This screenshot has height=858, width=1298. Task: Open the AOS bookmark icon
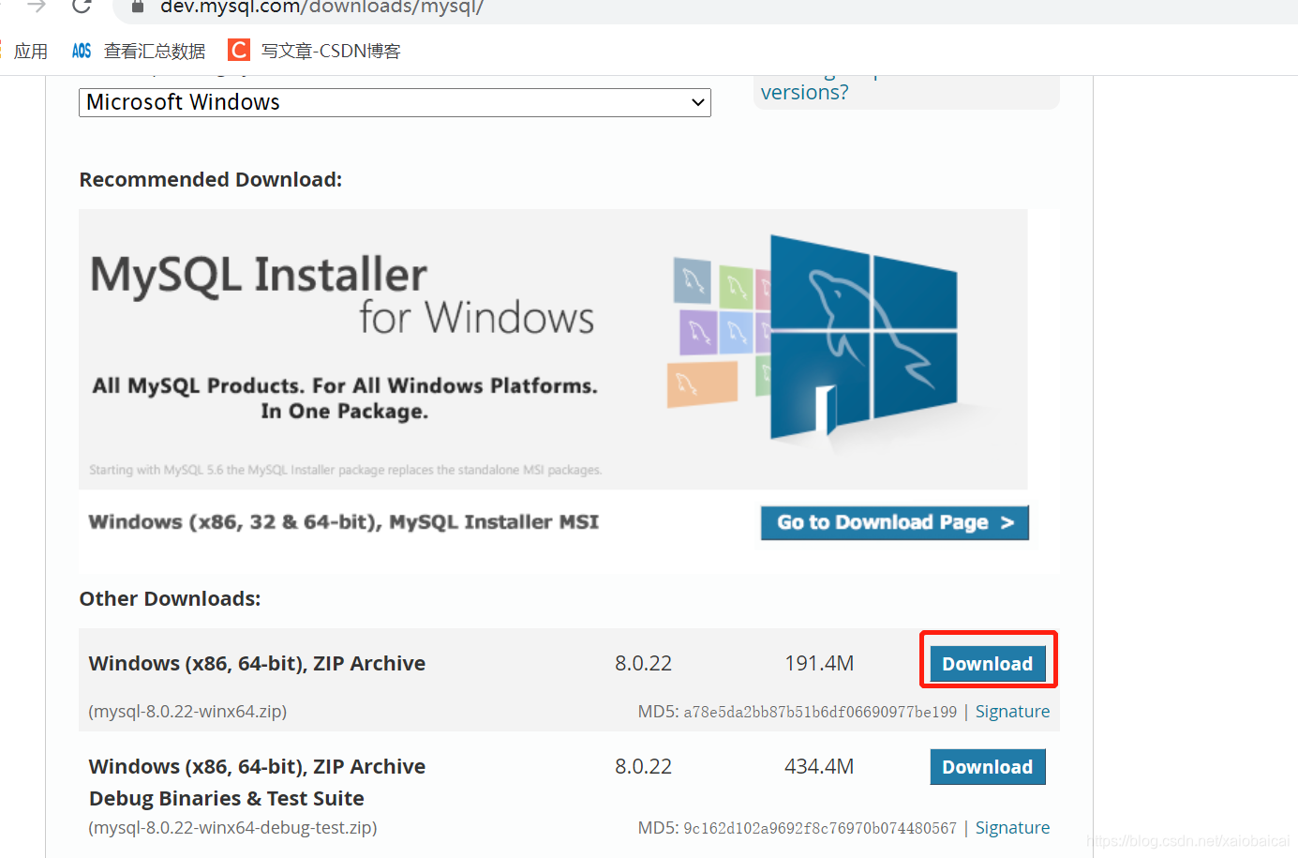[x=82, y=51]
